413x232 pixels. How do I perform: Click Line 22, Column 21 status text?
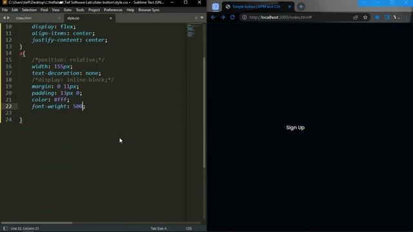point(25,228)
